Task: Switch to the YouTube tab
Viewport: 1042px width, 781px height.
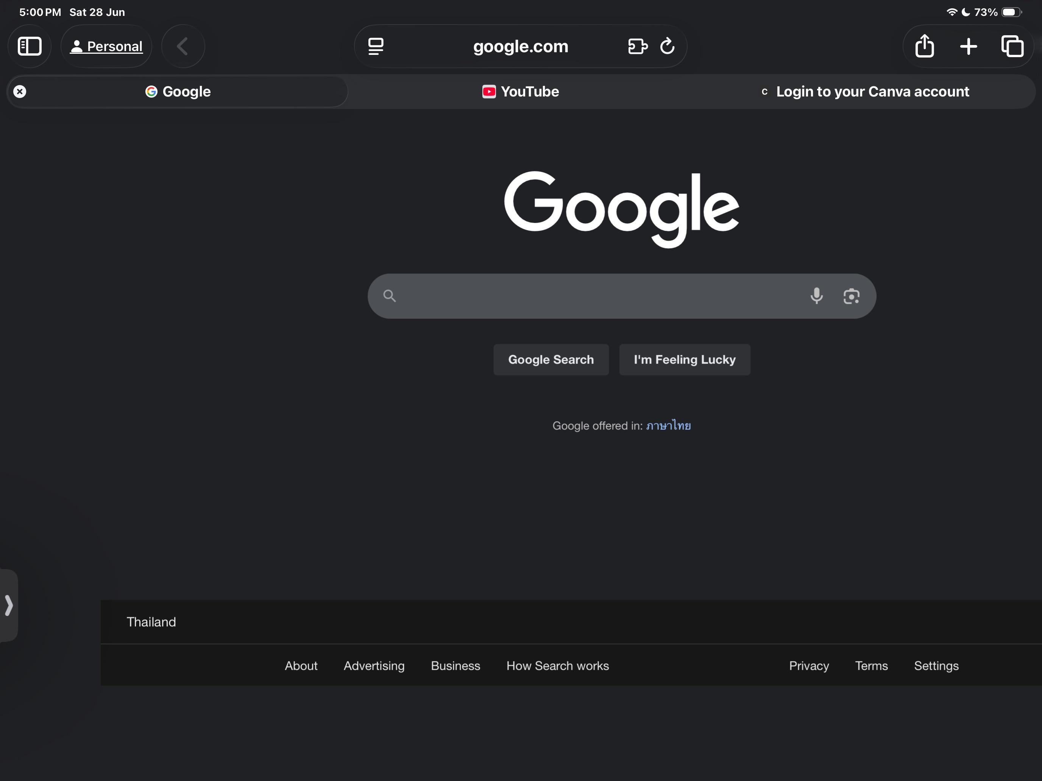Action: click(x=521, y=91)
